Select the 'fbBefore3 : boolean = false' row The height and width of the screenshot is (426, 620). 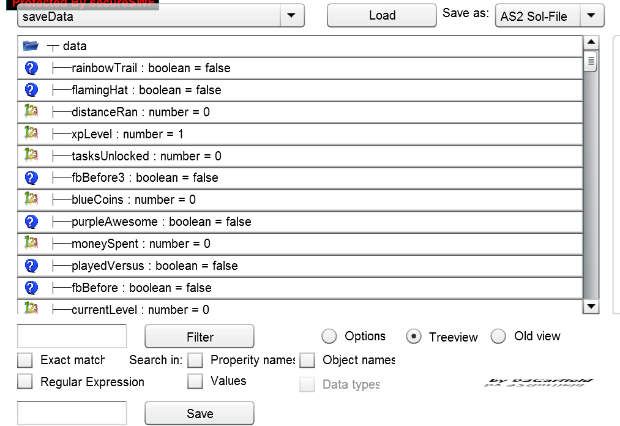(300, 178)
